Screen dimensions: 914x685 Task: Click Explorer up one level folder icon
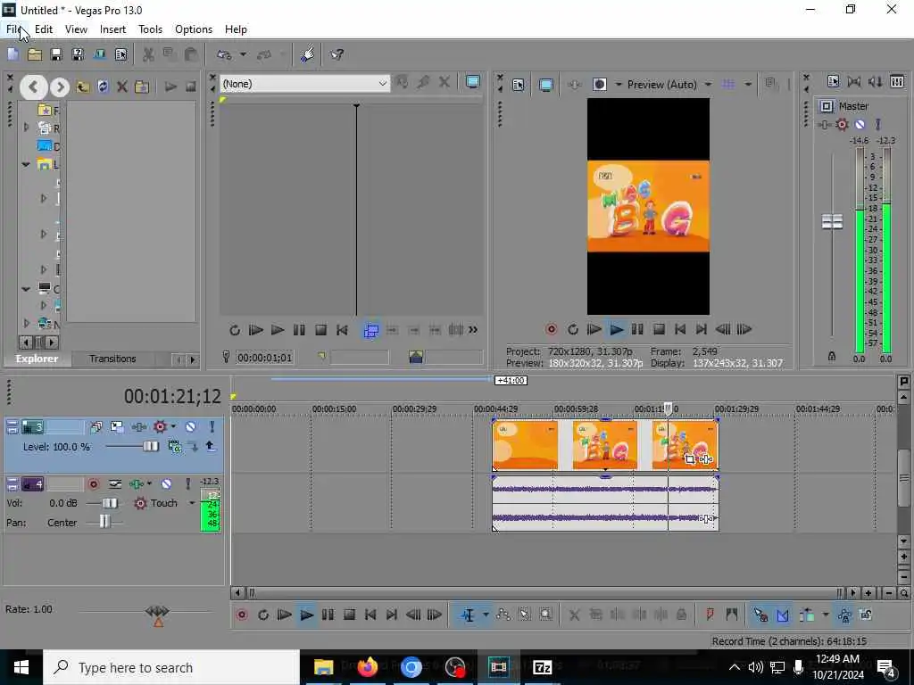coord(82,87)
